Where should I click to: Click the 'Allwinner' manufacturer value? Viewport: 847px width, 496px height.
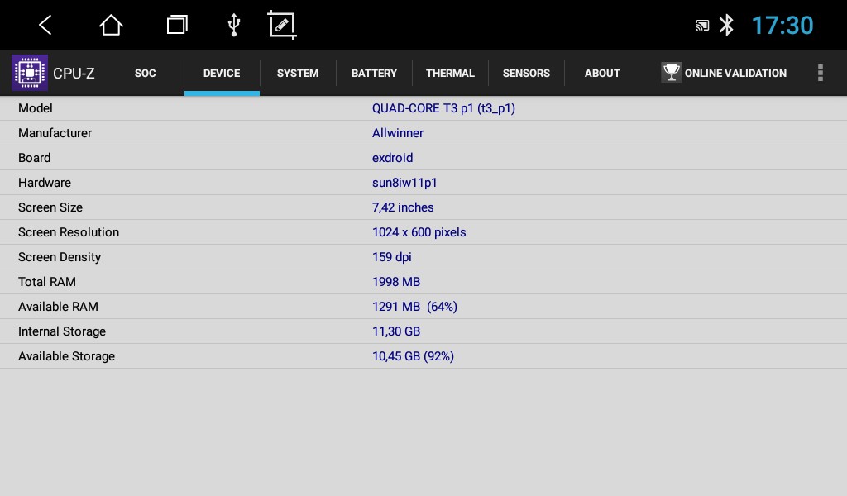(398, 133)
